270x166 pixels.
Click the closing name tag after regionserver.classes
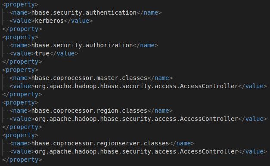pos(182,144)
